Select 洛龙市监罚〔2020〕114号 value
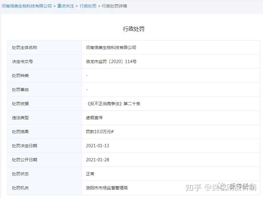Screen dimensions: 263x198 (x=111, y=62)
